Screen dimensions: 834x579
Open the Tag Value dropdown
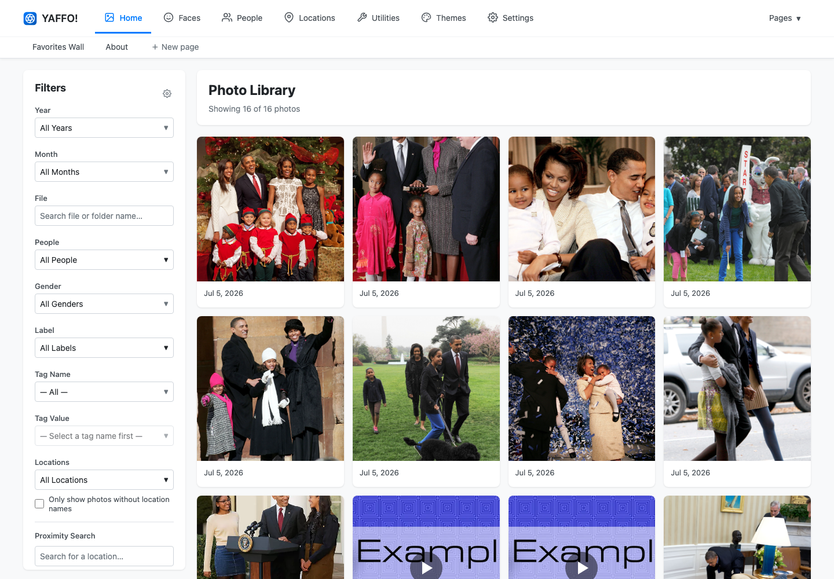(104, 436)
